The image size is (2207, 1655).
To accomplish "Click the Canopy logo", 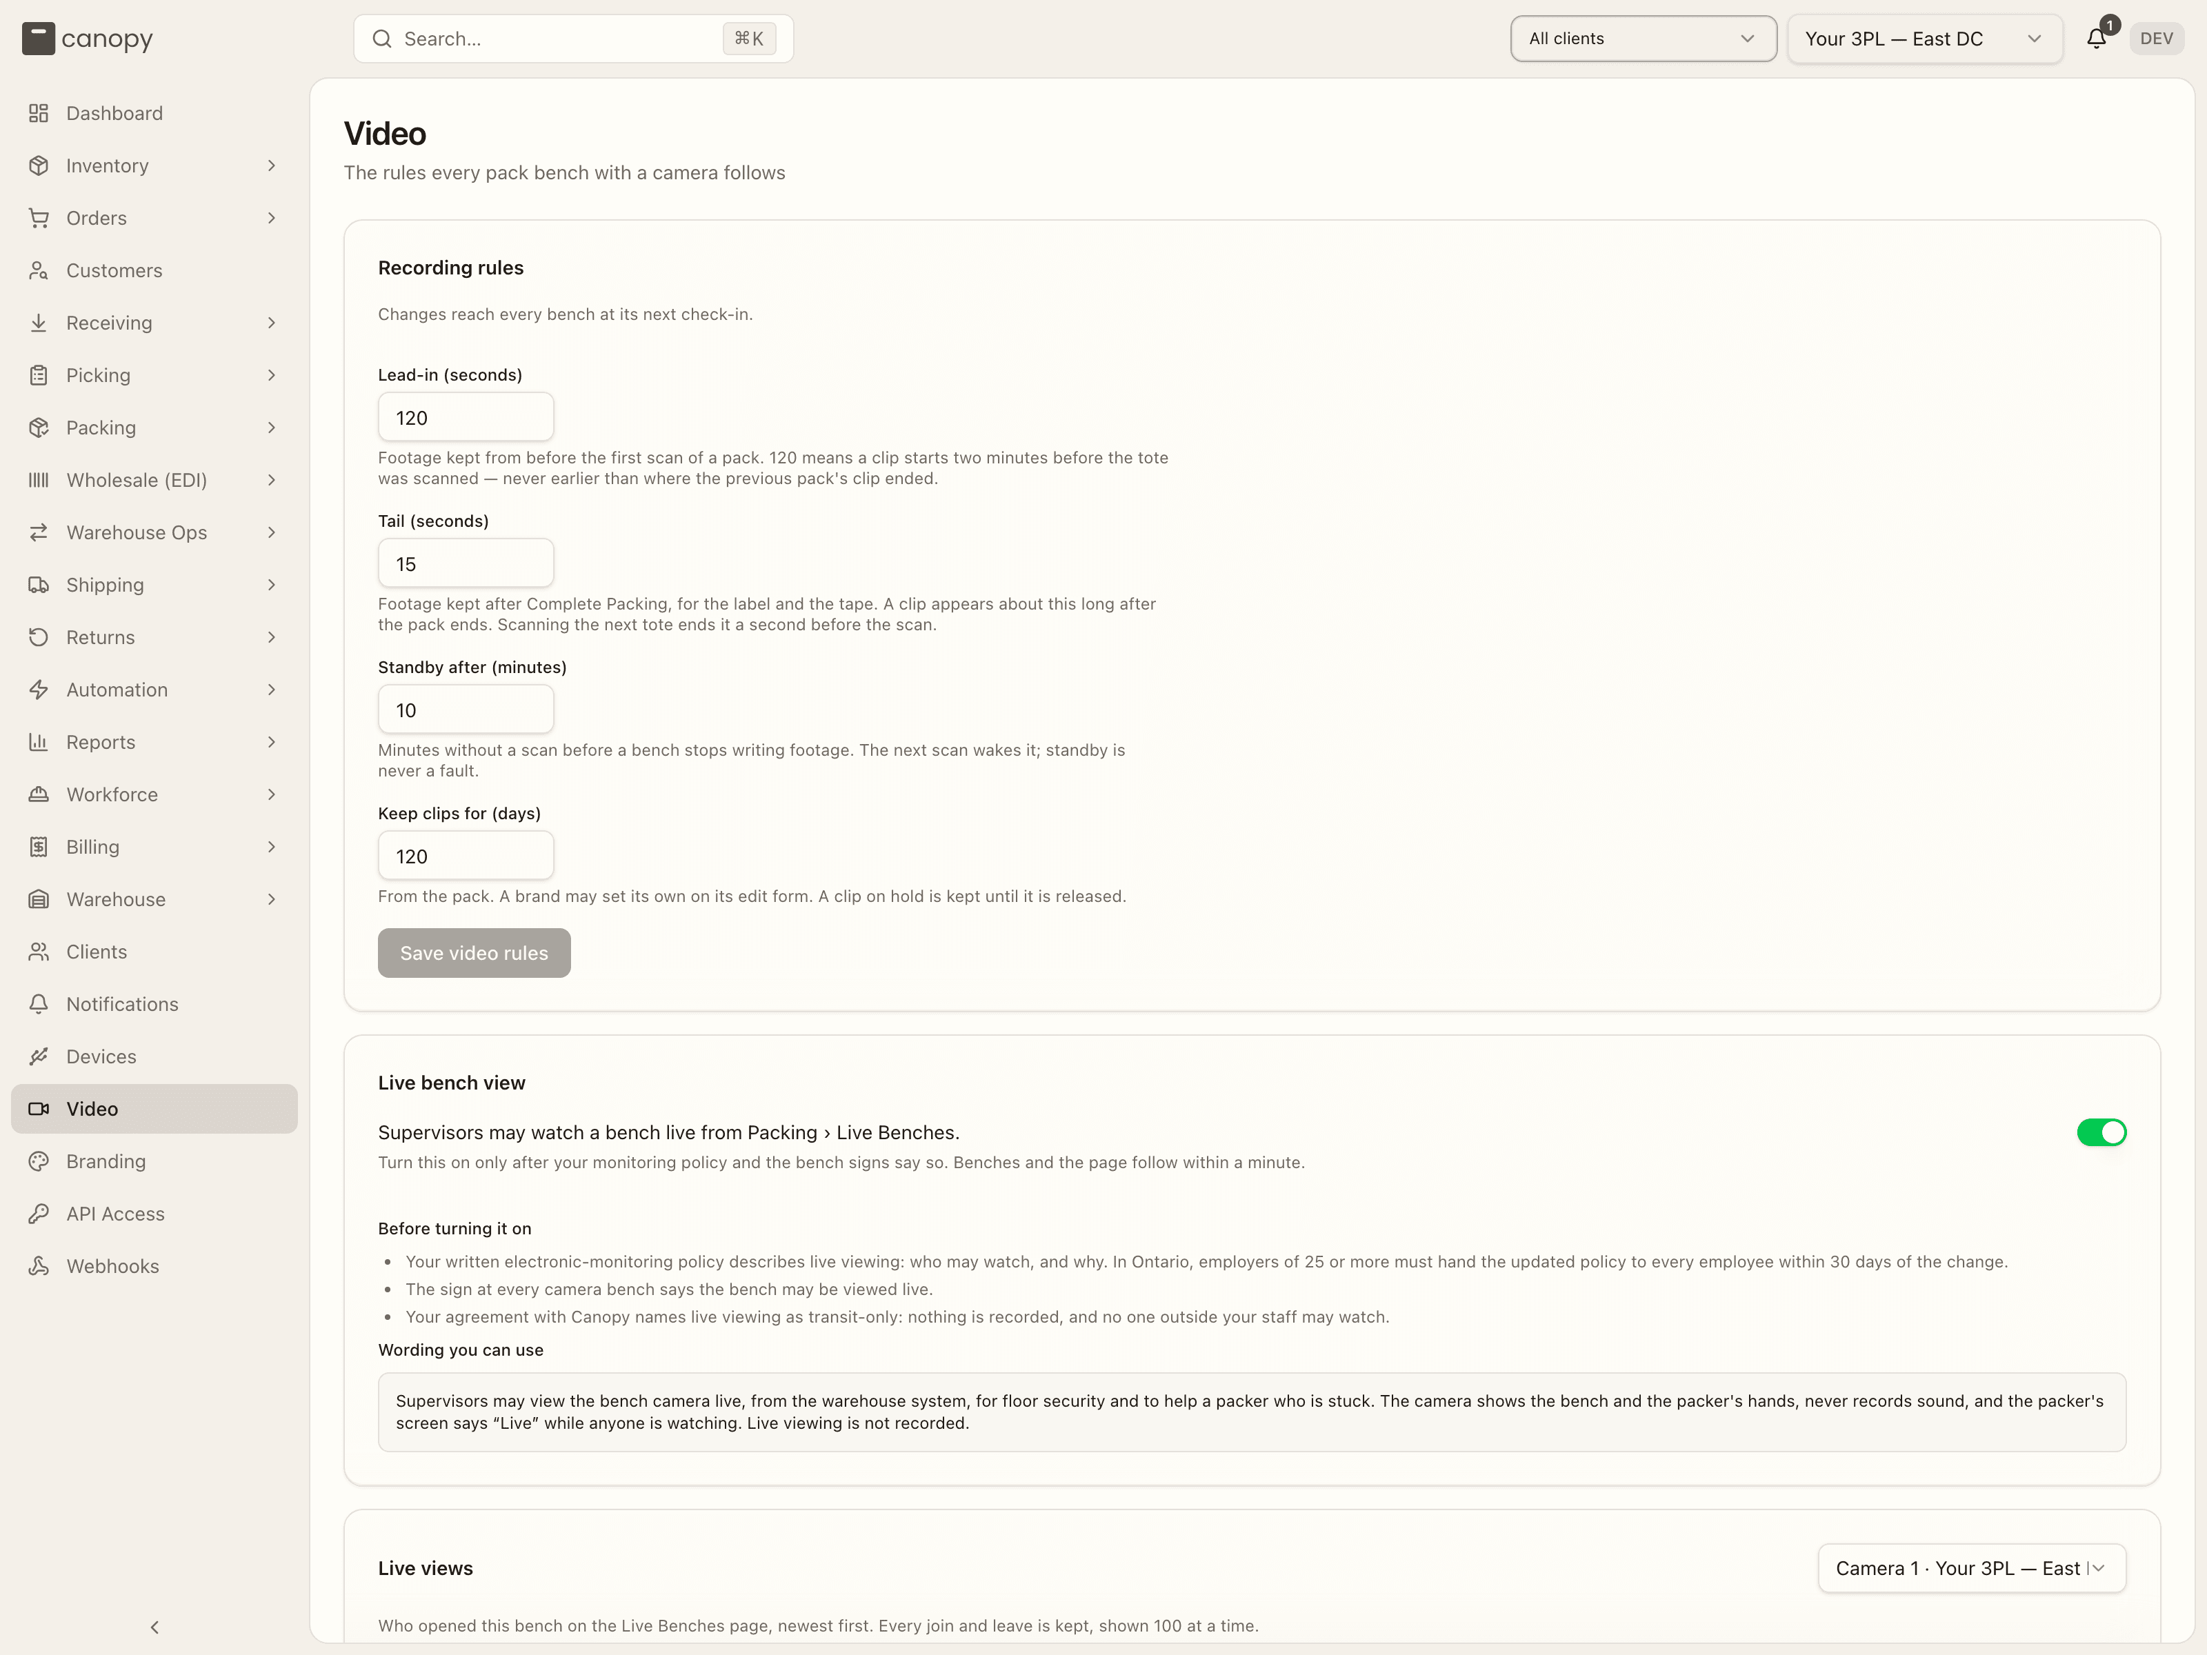I will 87,39.
